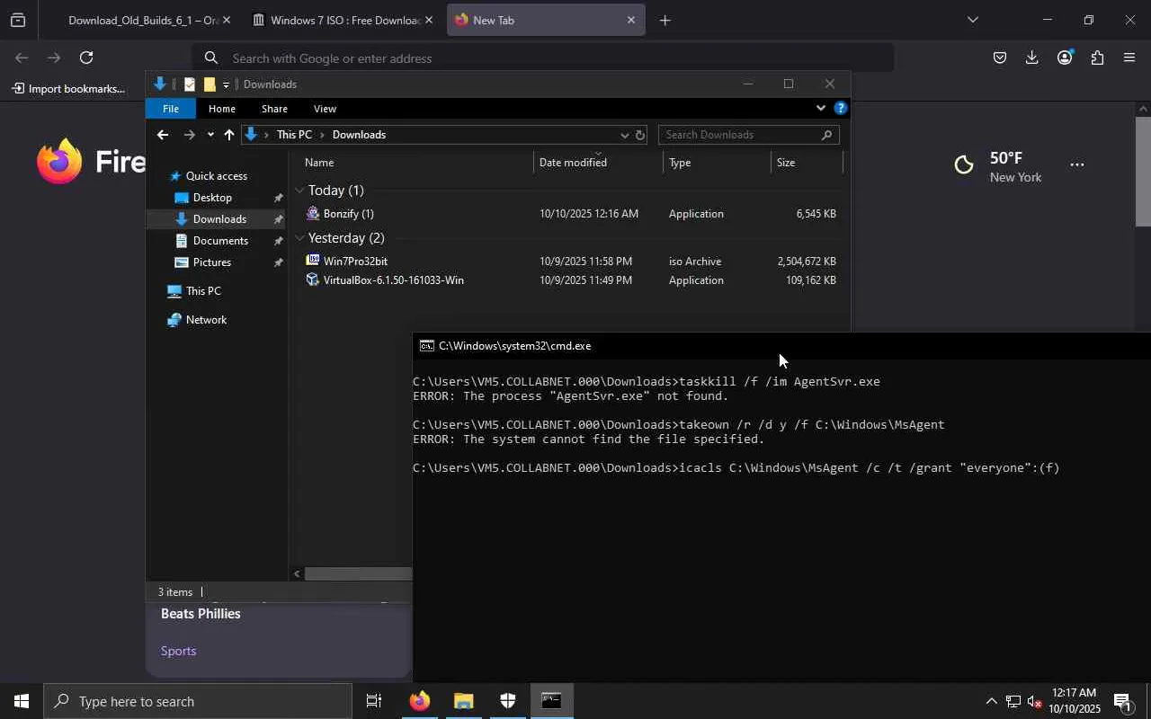
Task: Open the Home ribbon tab
Action: click(222, 109)
